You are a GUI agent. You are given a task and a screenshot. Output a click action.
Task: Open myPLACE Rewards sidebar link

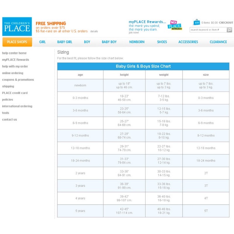pos(16,60)
